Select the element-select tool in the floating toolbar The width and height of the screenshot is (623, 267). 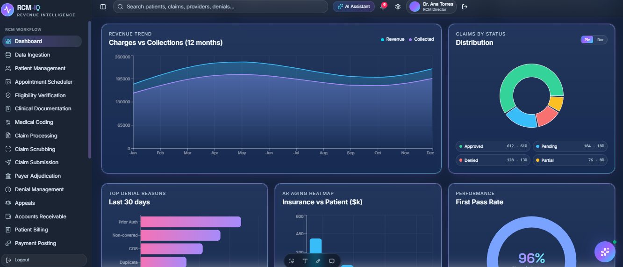click(292, 261)
